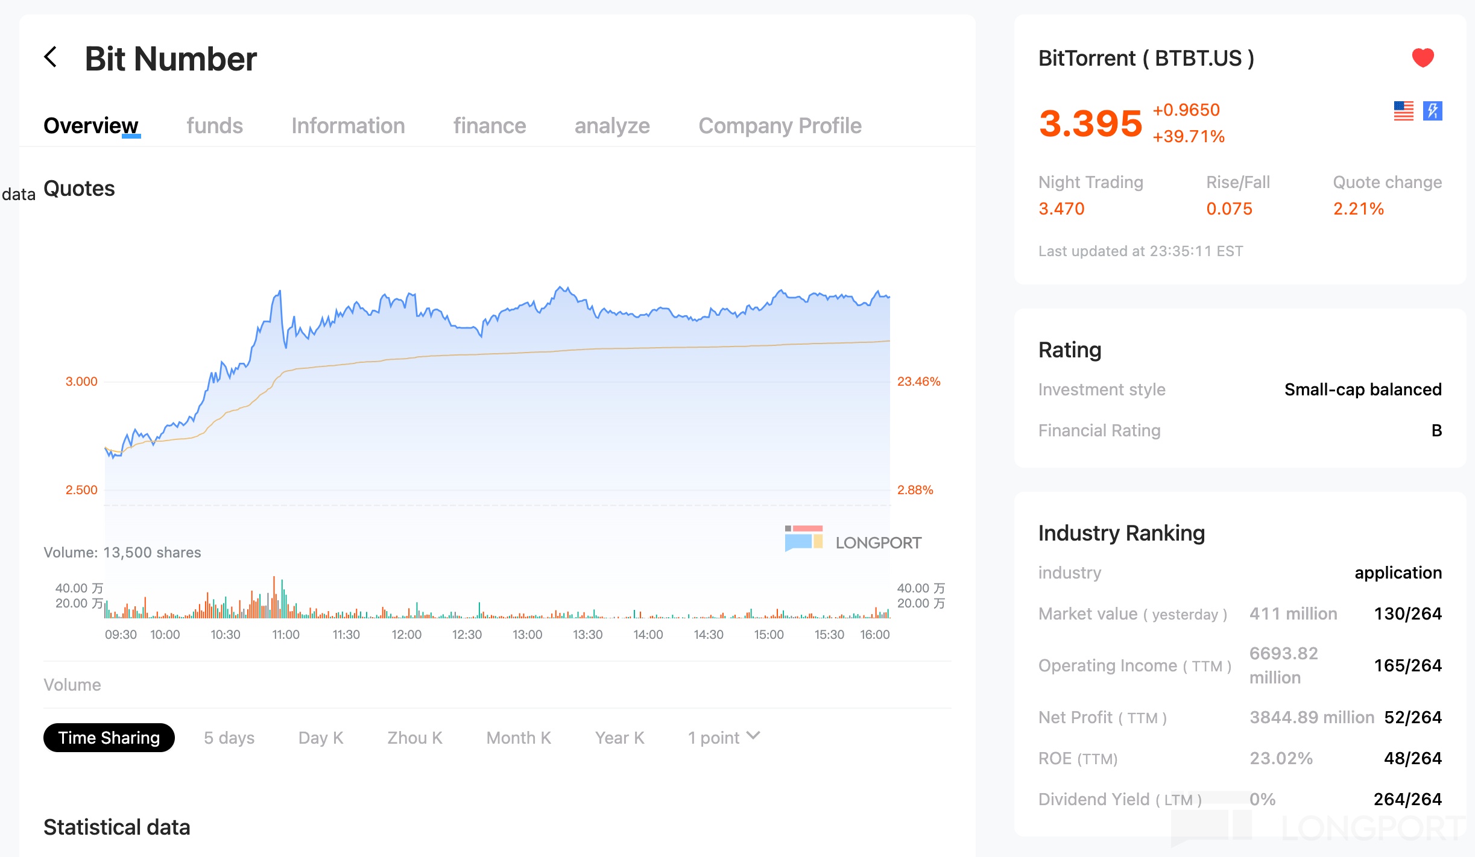Click the +39.71% change value
The image size is (1475, 857).
1189,137
